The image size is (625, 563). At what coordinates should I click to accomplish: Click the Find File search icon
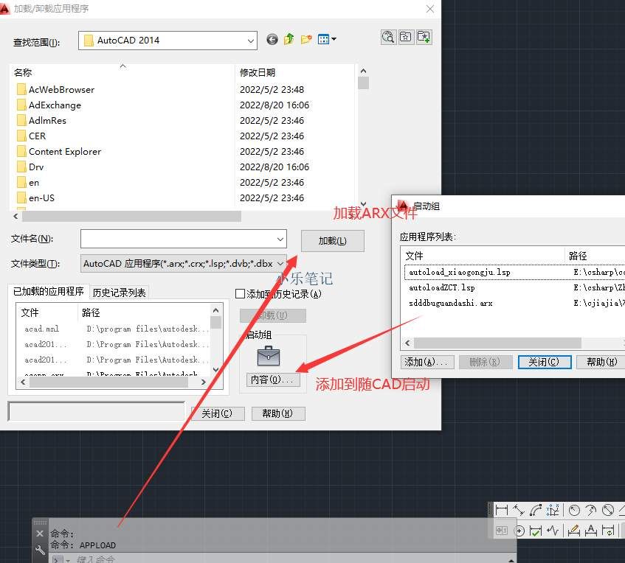[x=388, y=37]
